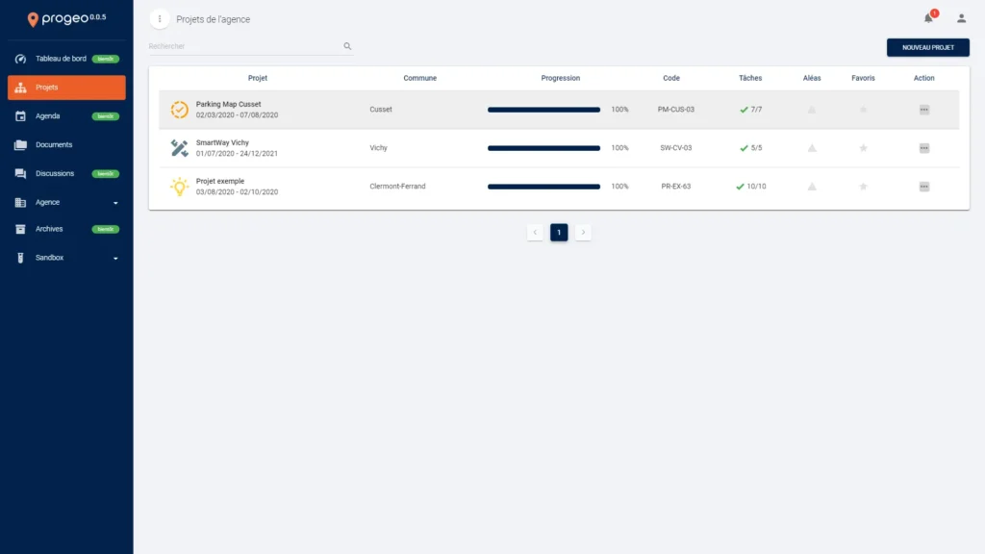Click the user account profile icon
985x554 pixels.
pos(961,18)
